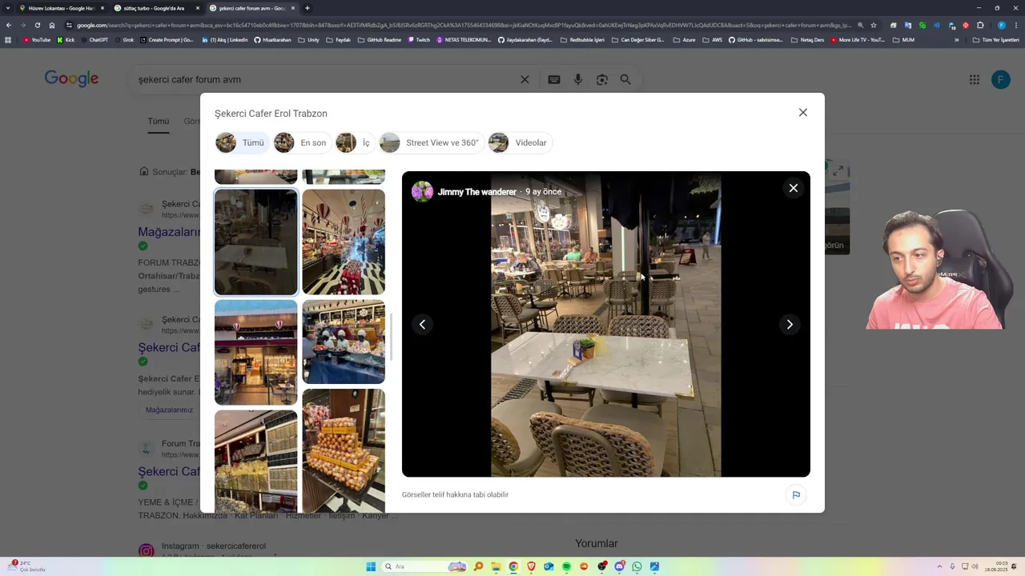Open the stacked orange sweets thumbnail

pos(344,450)
